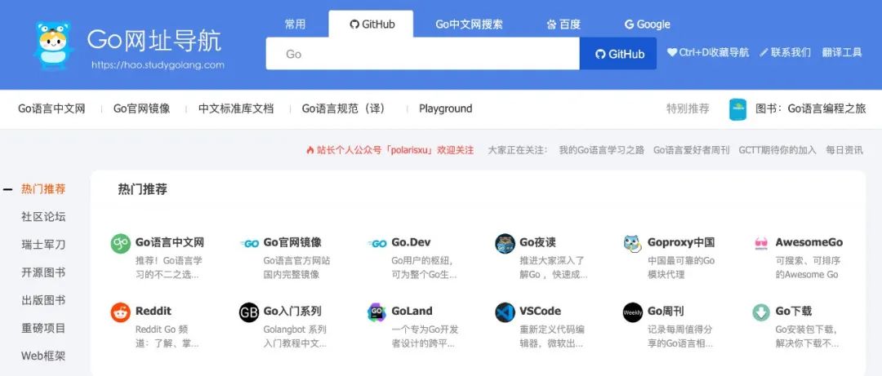
Task: Select 瑞士军刀 in the sidebar
Action: coord(43,245)
